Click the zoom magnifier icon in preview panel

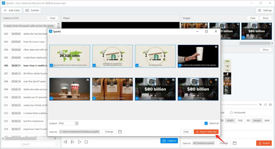(x=260, y=105)
